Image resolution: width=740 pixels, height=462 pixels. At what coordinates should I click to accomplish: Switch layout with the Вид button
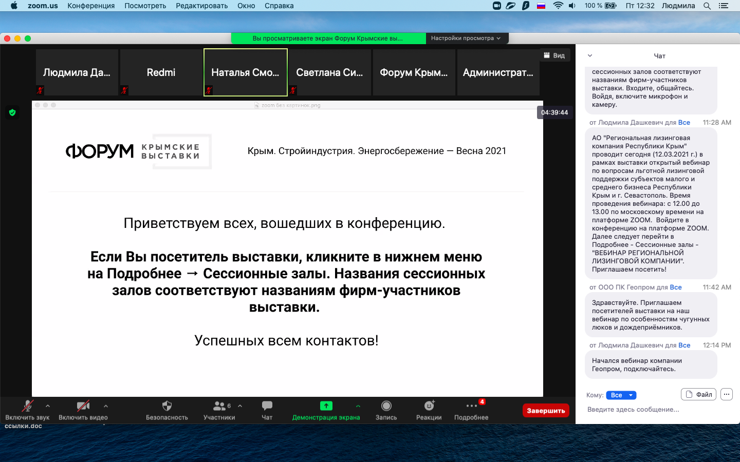[554, 55]
